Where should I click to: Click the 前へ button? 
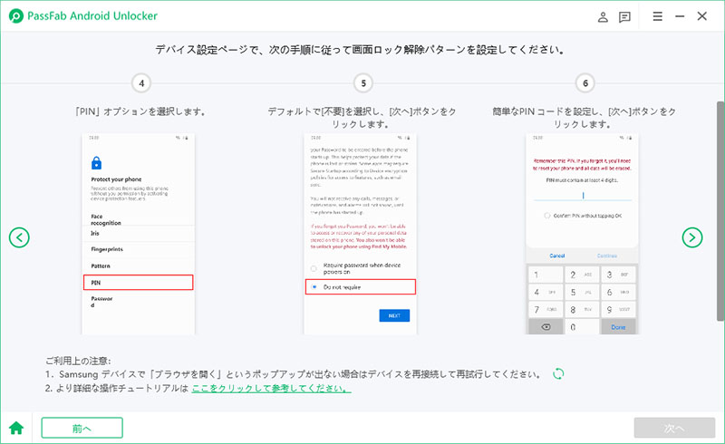pos(82,428)
